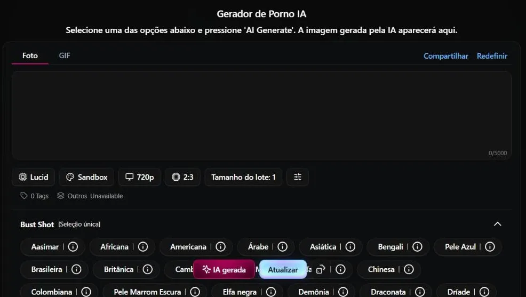This screenshot has width=526, height=297.
Task: Show info for the Britânica tag
Action: 148,269
